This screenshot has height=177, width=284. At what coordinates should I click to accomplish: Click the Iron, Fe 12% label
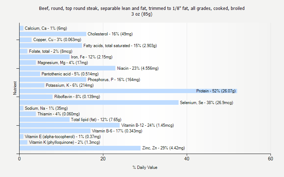coord(92,57)
